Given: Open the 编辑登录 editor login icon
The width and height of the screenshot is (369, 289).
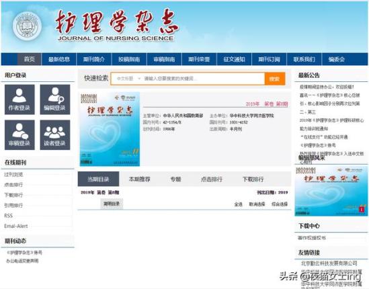Looking at the screenshot, I should click(55, 99).
